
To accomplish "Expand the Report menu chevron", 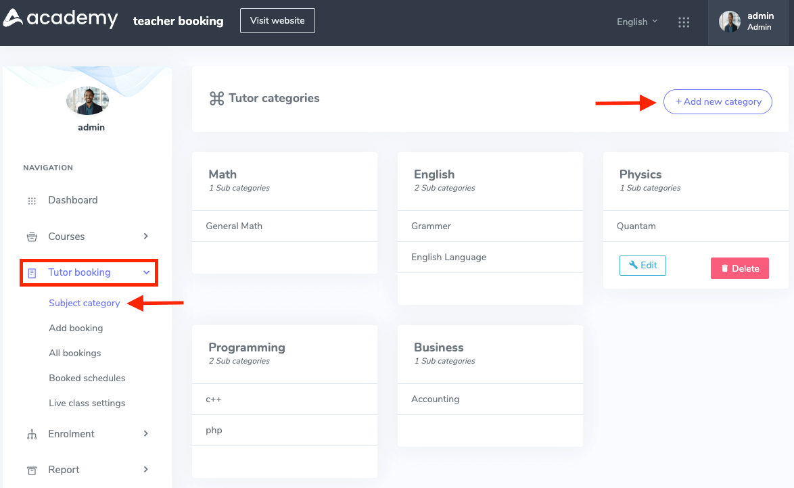I will pyautogui.click(x=146, y=469).
